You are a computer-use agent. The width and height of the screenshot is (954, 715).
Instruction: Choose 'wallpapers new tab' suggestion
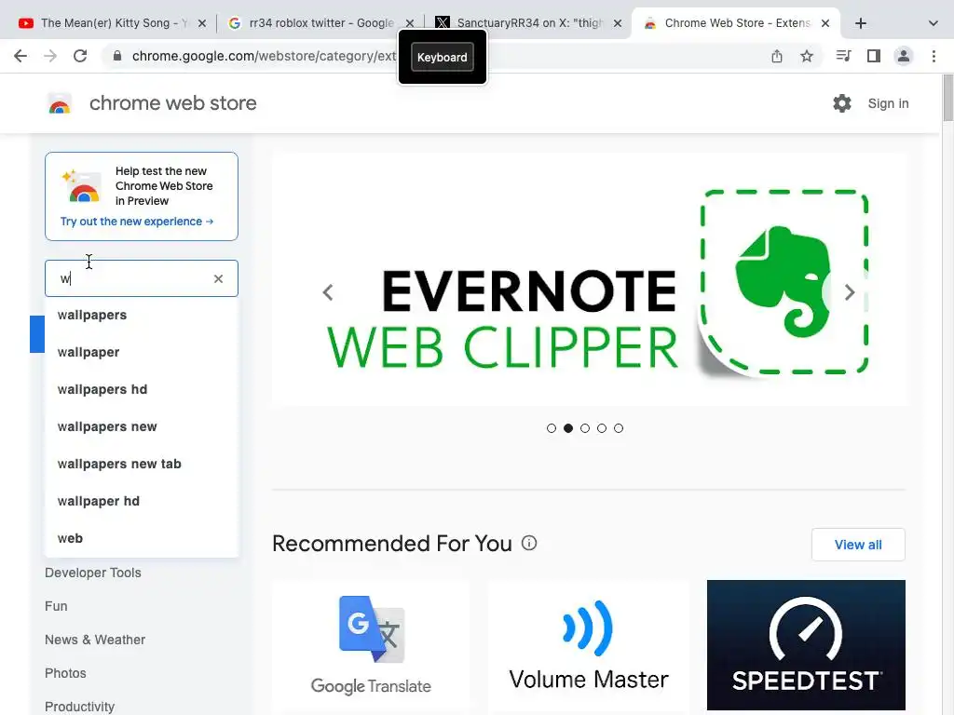pyautogui.click(x=142, y=464)
